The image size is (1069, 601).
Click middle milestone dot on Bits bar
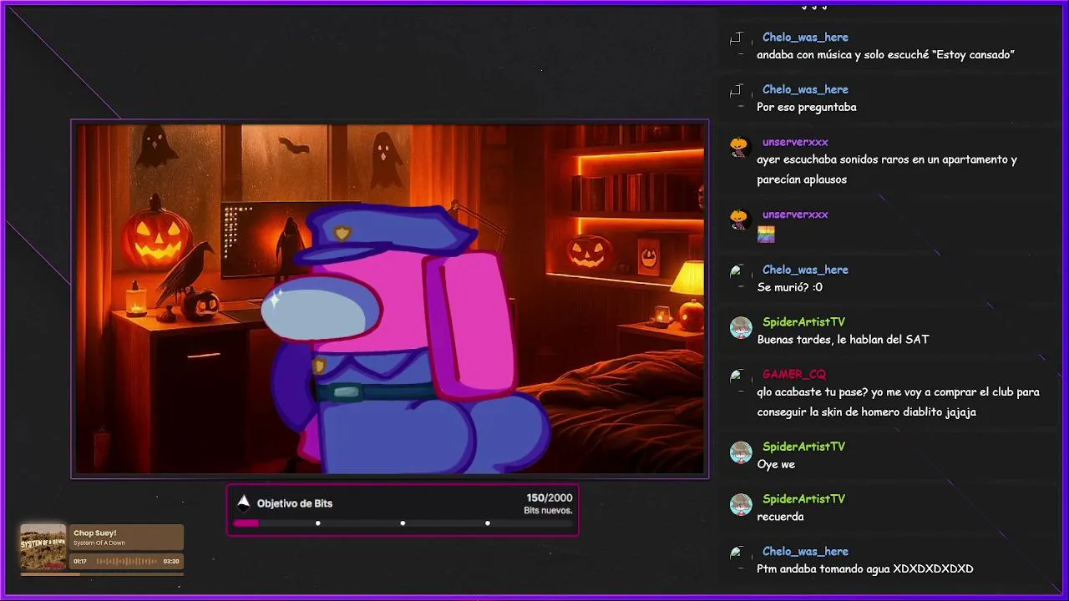click(403, 523)
